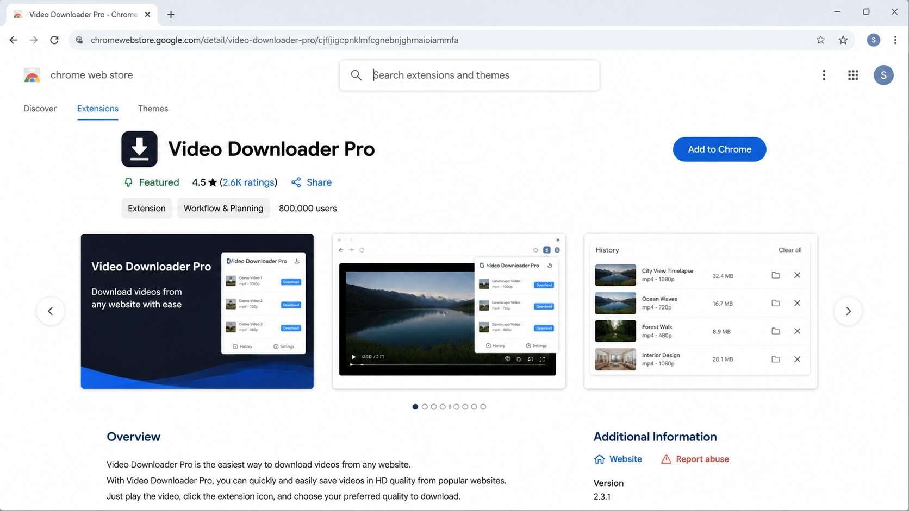
Task: Select the second-to-last carousel dot
Action: click(x=474, y=407)
